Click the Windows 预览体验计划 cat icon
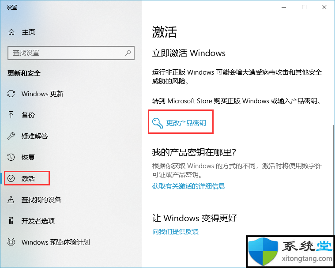This screenshot has width=335, height=268. [x=11, y=242]
